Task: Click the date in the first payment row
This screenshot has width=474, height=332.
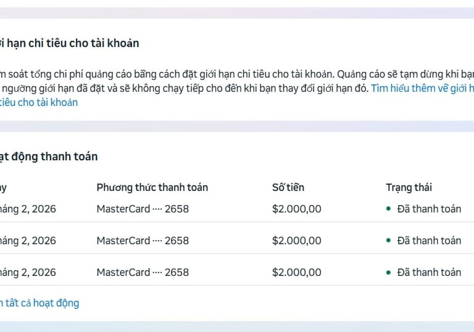Action: (x=28, y=209)
